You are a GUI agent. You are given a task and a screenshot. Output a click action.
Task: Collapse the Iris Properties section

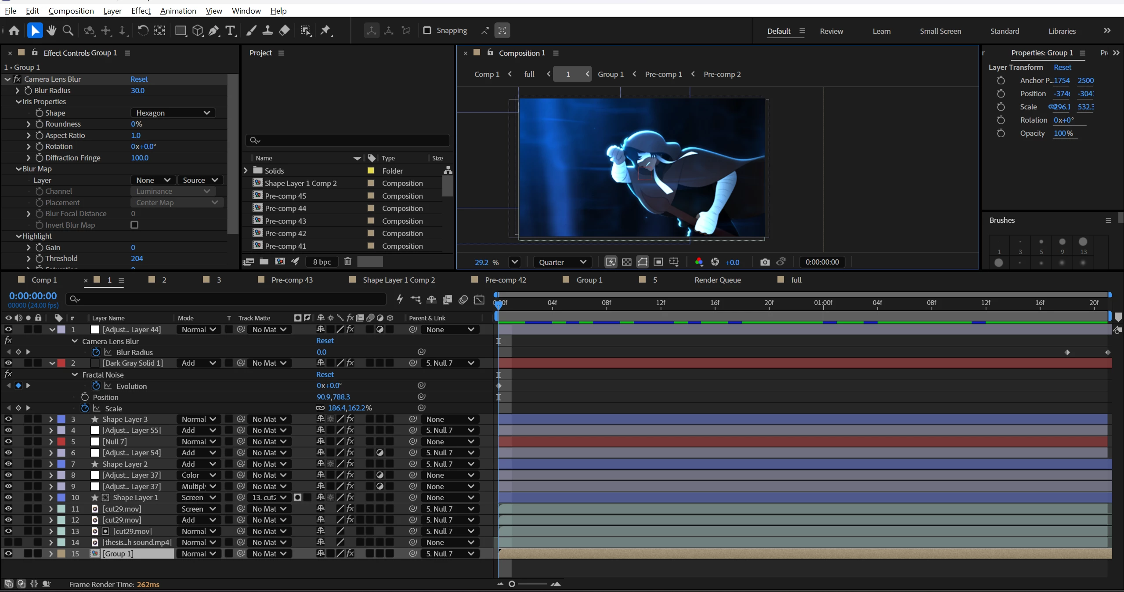[x=18, y=102]
